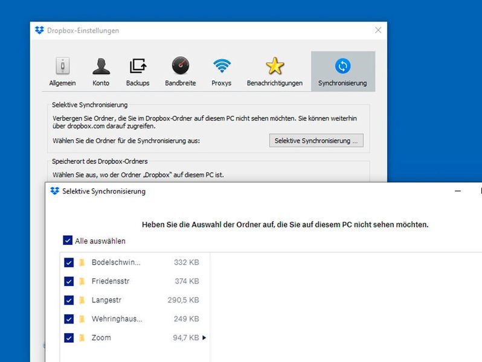Uncheck the Friedensstr folder checkbox
This screenshot has height=362, width=482.
[69, 281]
